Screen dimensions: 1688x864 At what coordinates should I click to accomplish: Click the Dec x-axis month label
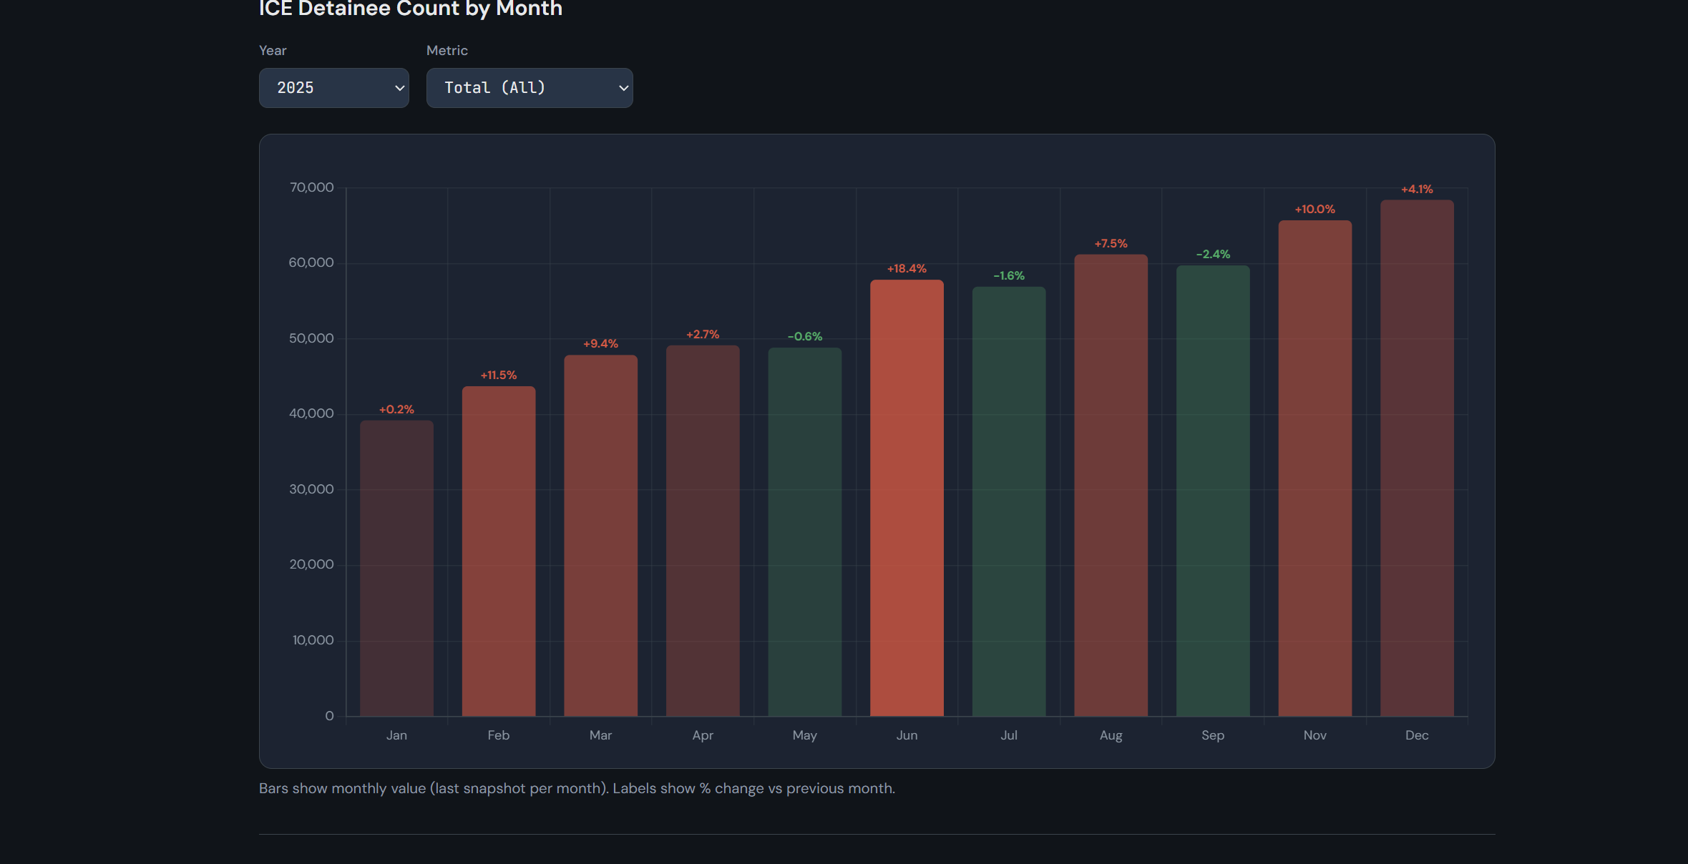tap(1417, 735)
